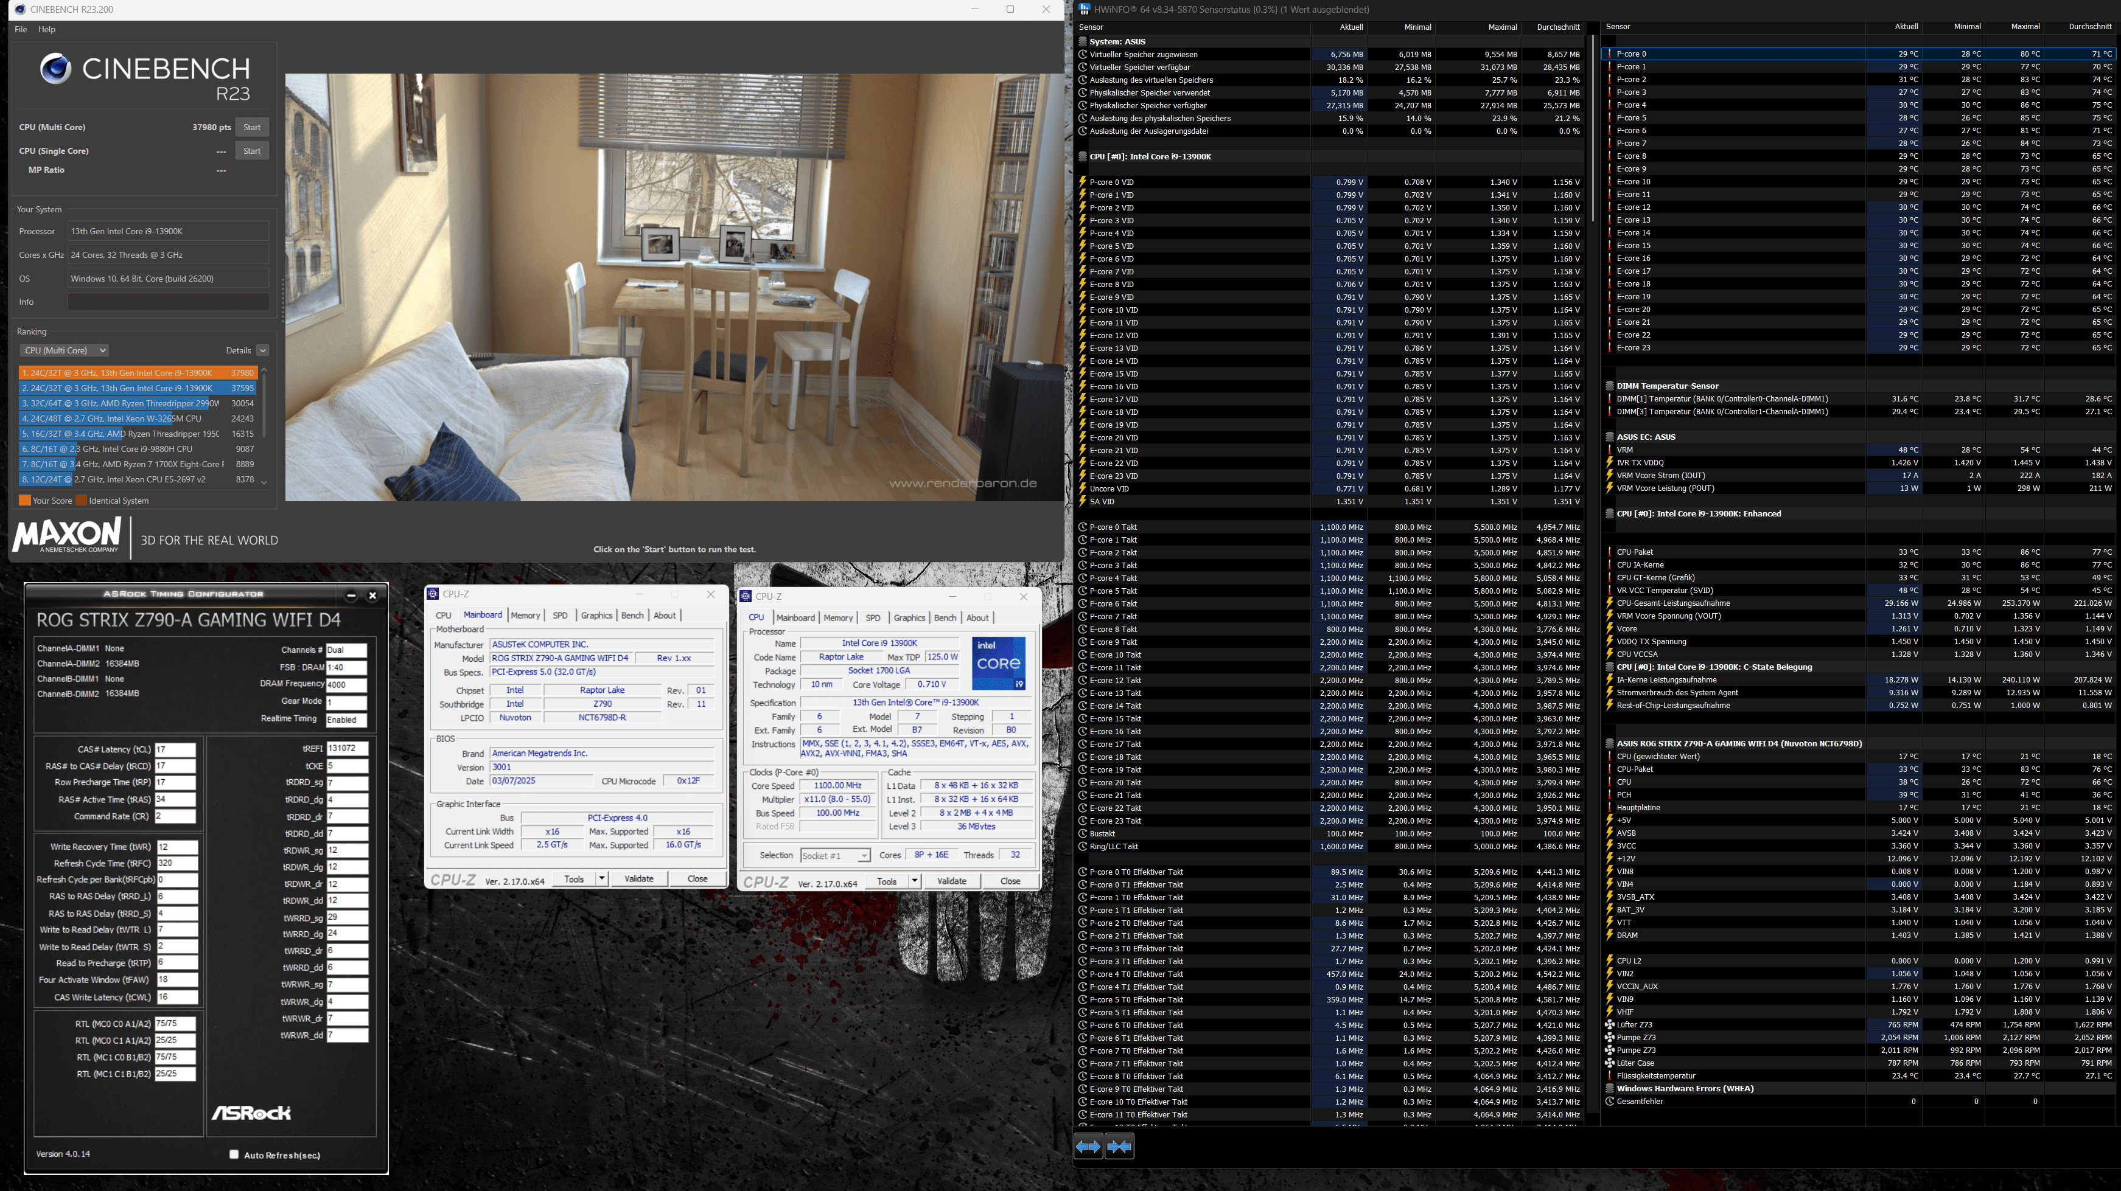Click Validate in the Mainboard CPU-Z window

pos(639,879)
